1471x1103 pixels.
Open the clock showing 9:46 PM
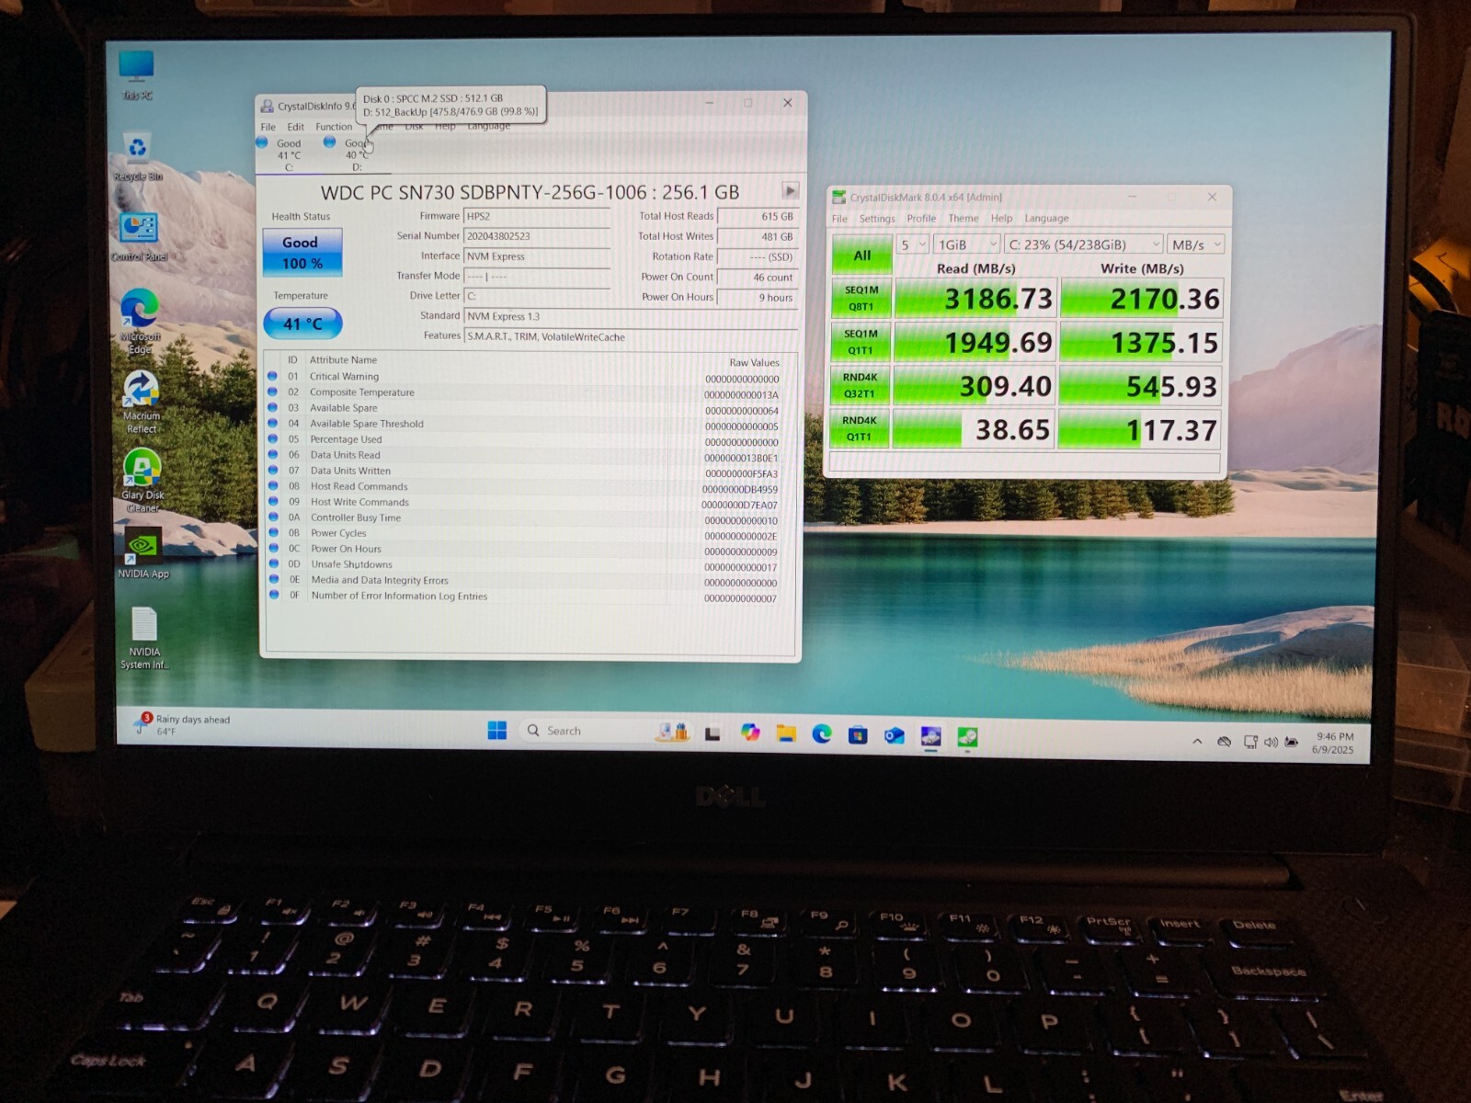click(1333, 744)
